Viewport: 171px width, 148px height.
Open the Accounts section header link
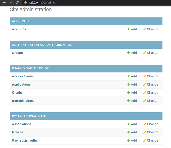pyautogui.click(x=20, y=21)
